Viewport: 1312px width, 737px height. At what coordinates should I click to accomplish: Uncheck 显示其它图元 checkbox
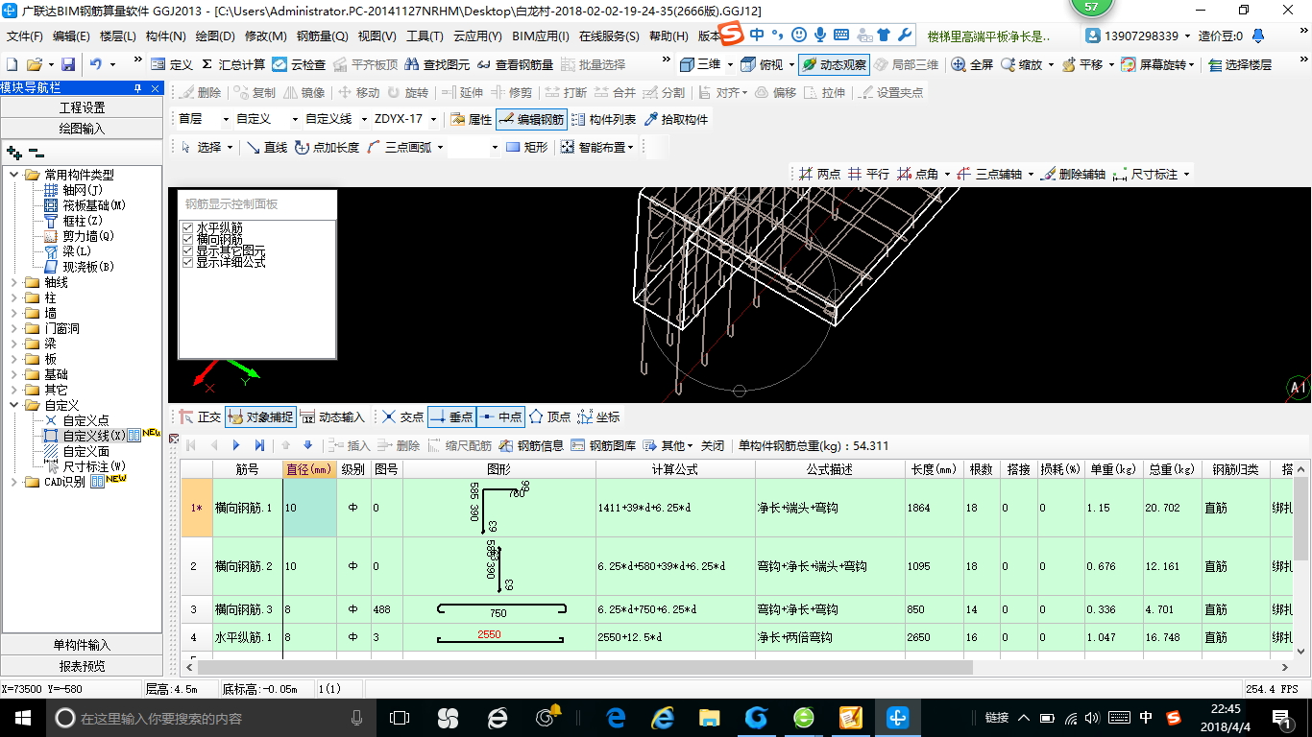[x=188, y=250]
